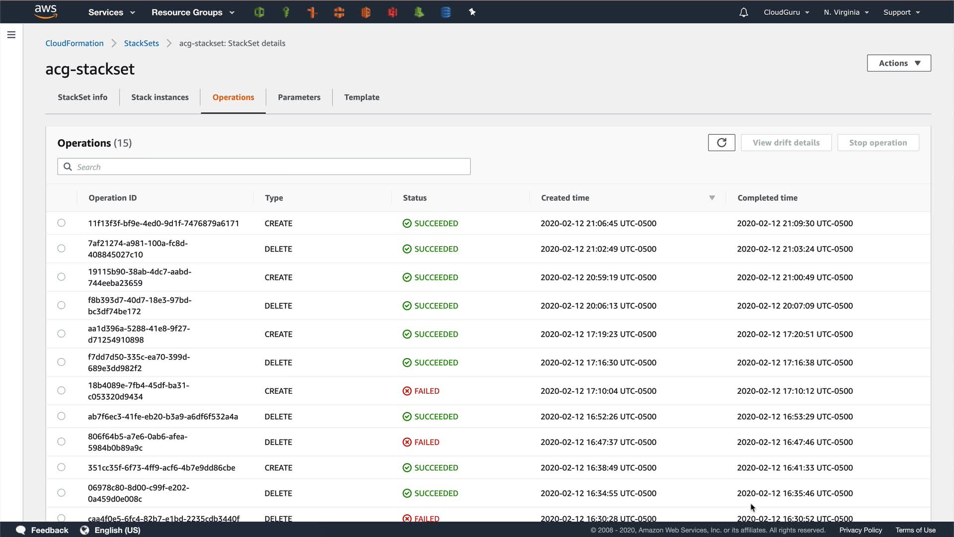The width and height of the screenshot is (954, 537).
Task: Open the notifications bell icon
Action: pos(743,12)
